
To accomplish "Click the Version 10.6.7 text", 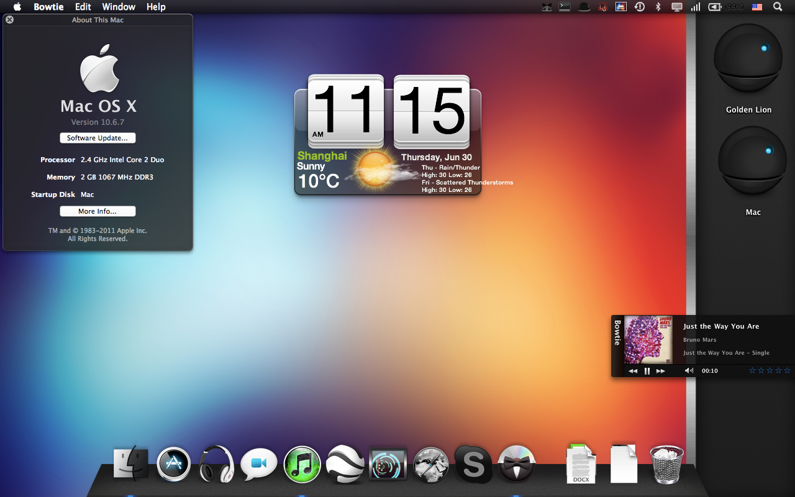I will click(98, 122).
